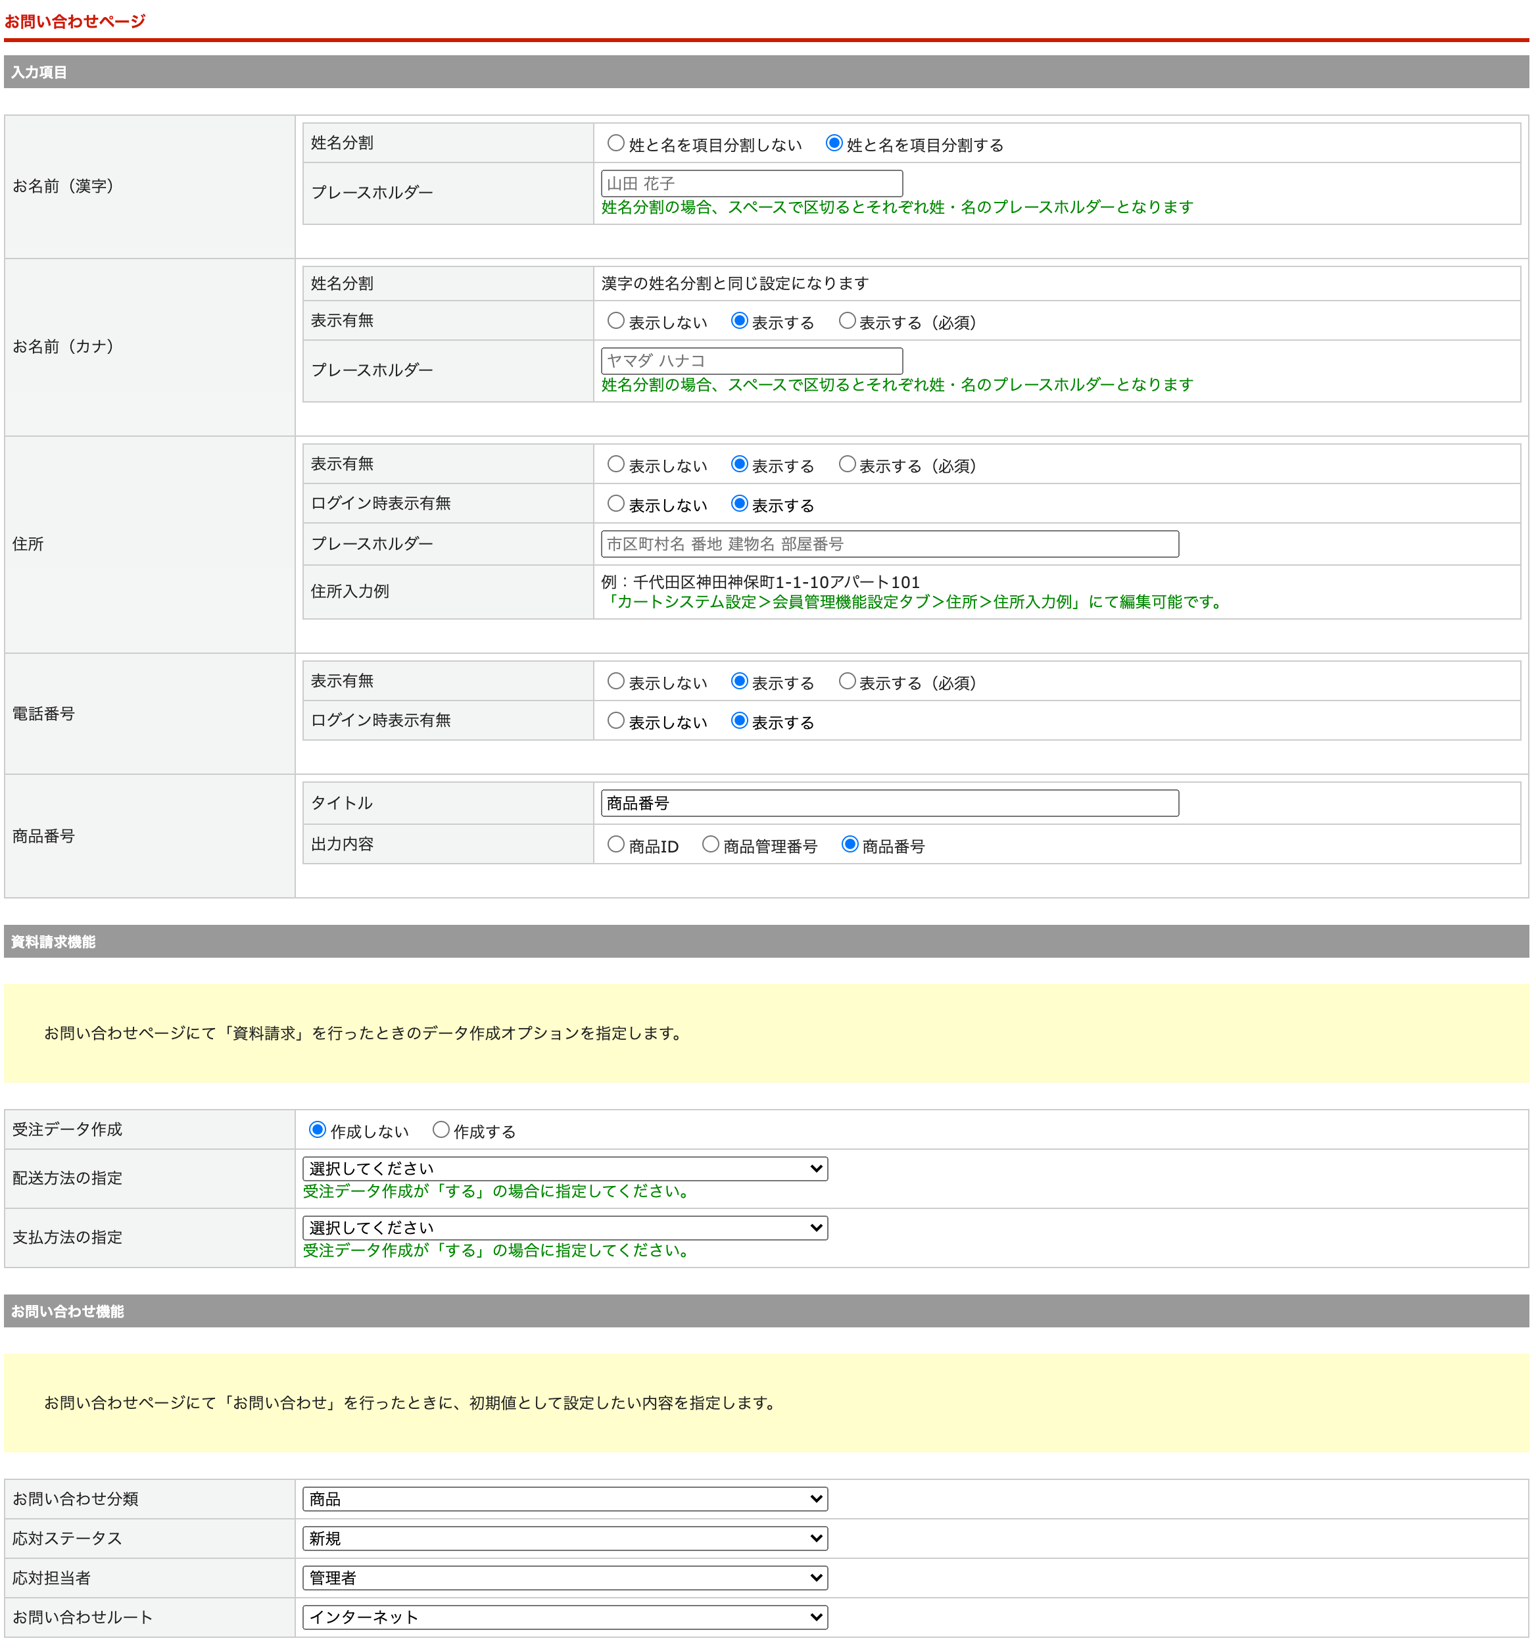Select 姓と名を項目分割しない radio option
The height and width of the screenshot is (1651, 1536).
[x=615, y=143]
